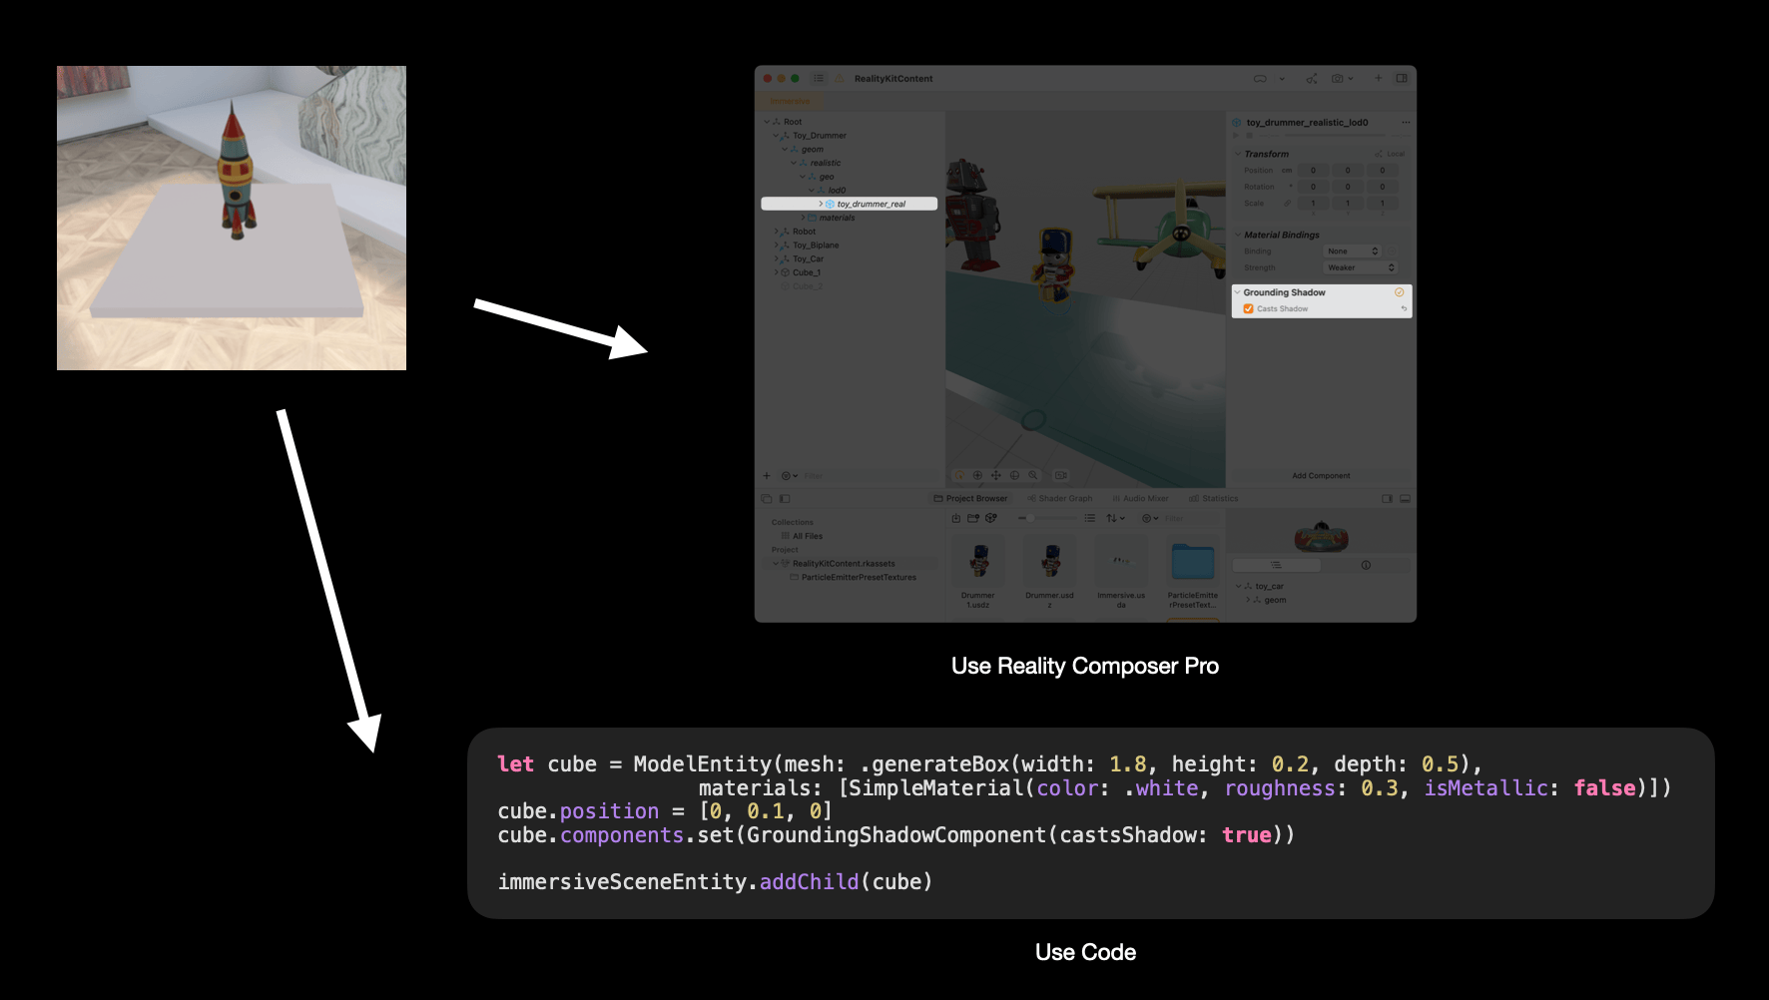Select the pan move tool in the viewport toolbar
This screenshot has height=1000, width=1769.
[996, 476]
